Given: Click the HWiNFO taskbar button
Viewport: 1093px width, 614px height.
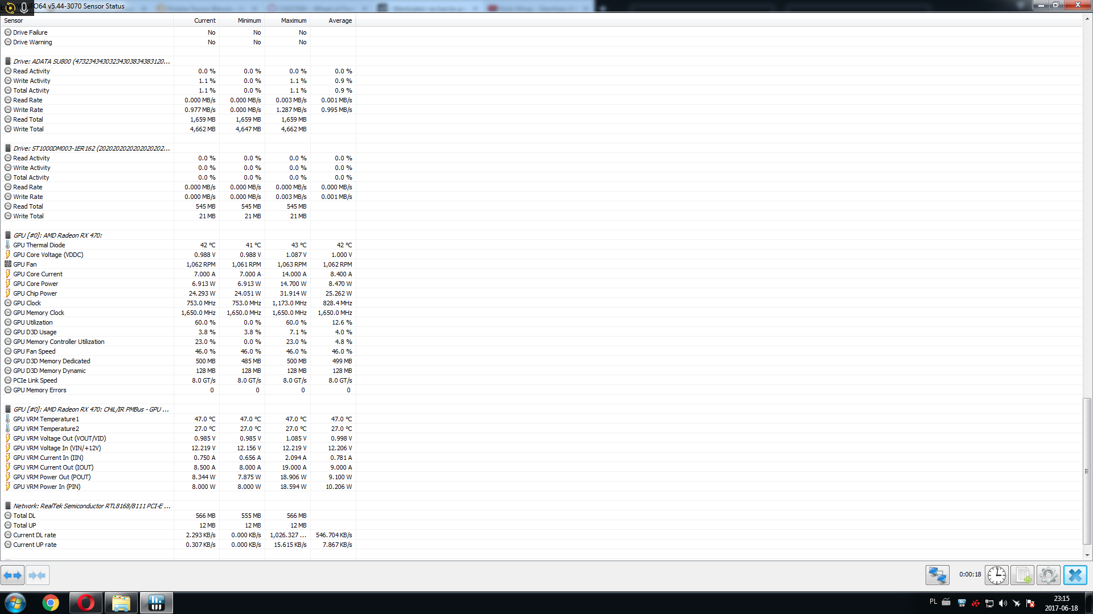Looking at the screenshot, I should (x=156, y=603).
